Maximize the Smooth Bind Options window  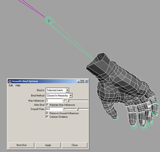click(82, 81)
